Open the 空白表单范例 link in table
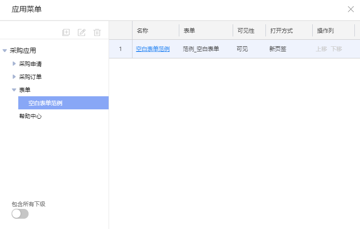 coord(153,49)
